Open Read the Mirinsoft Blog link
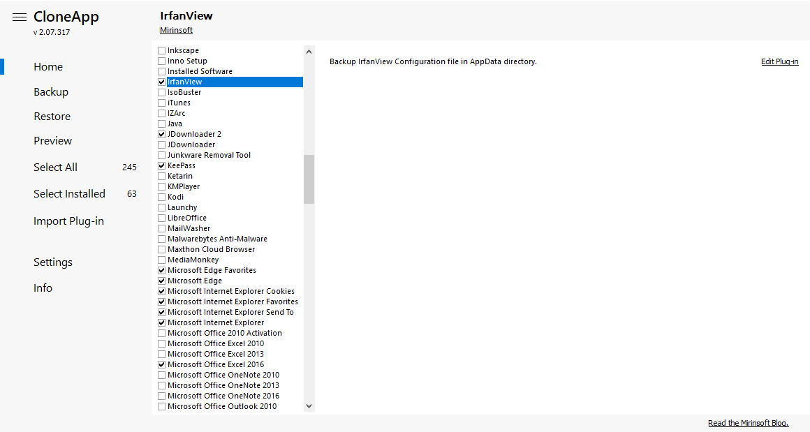810x432 pixels. click(748, 423)
